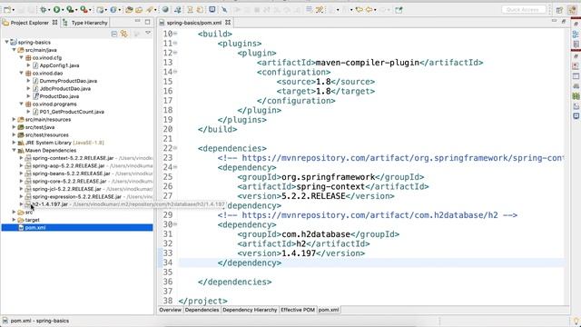The height and width of the screenshot is (327, 581).
Task: Open the Dependency Hierarchy tab
Action: pyautogui.click(x=250, y=310)
